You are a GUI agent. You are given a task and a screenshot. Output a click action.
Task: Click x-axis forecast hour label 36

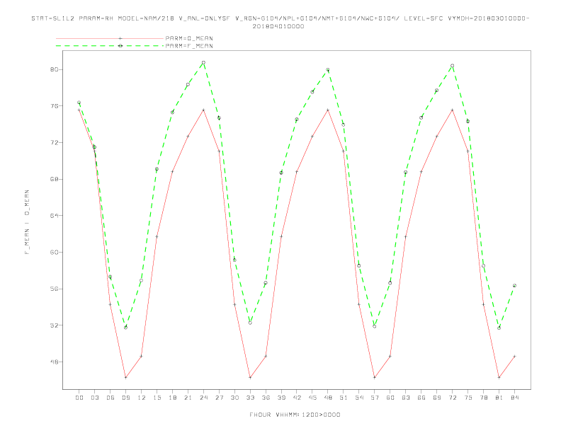266,398
